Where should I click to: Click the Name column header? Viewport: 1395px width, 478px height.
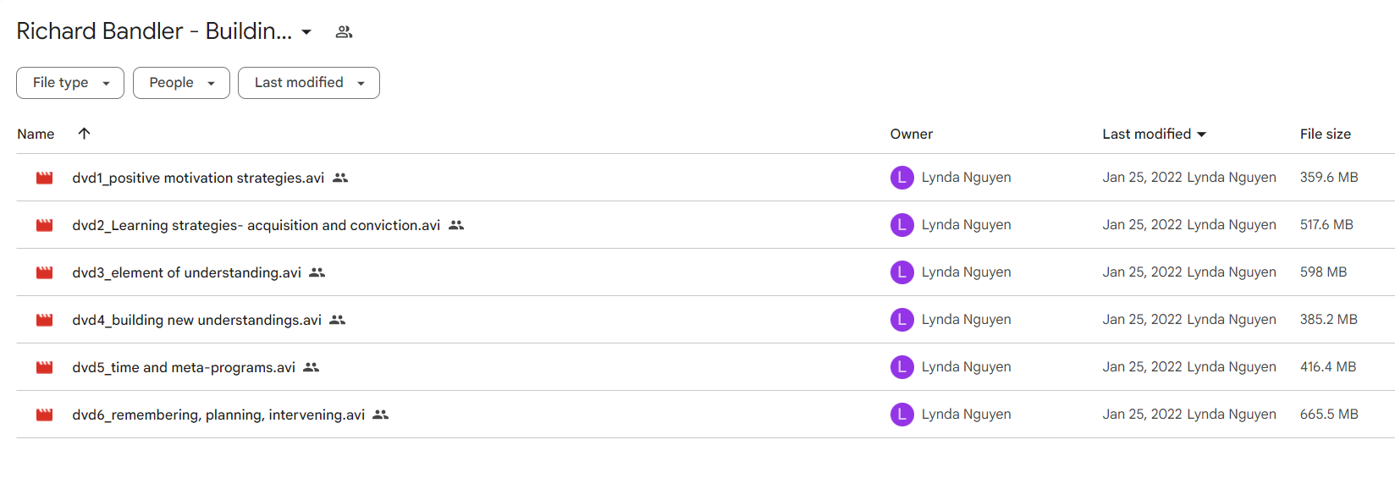pyautogui.click(x=36, y=134)
